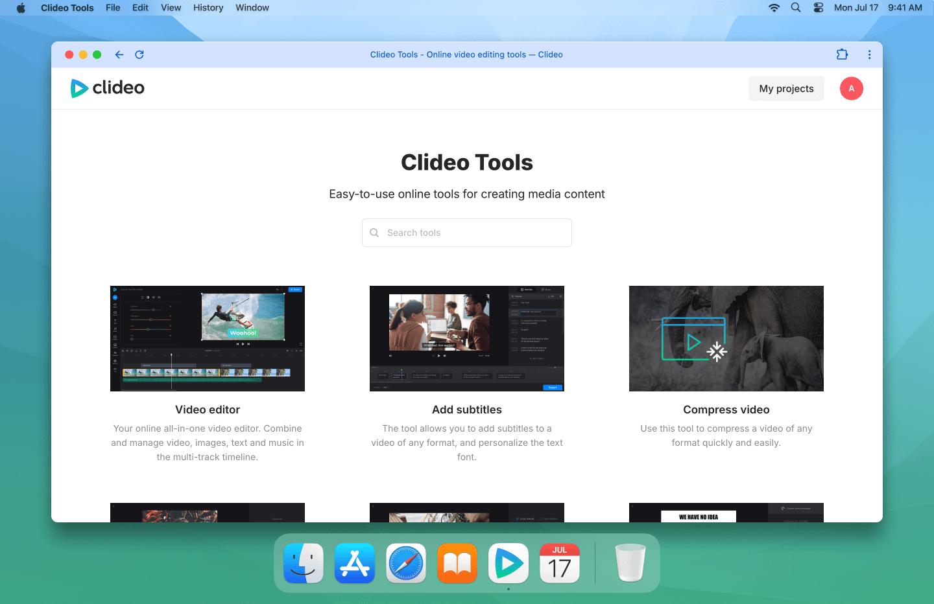The image size is (934, 604).
Task: Open Calendar from the dock
Action: point(560,563)
